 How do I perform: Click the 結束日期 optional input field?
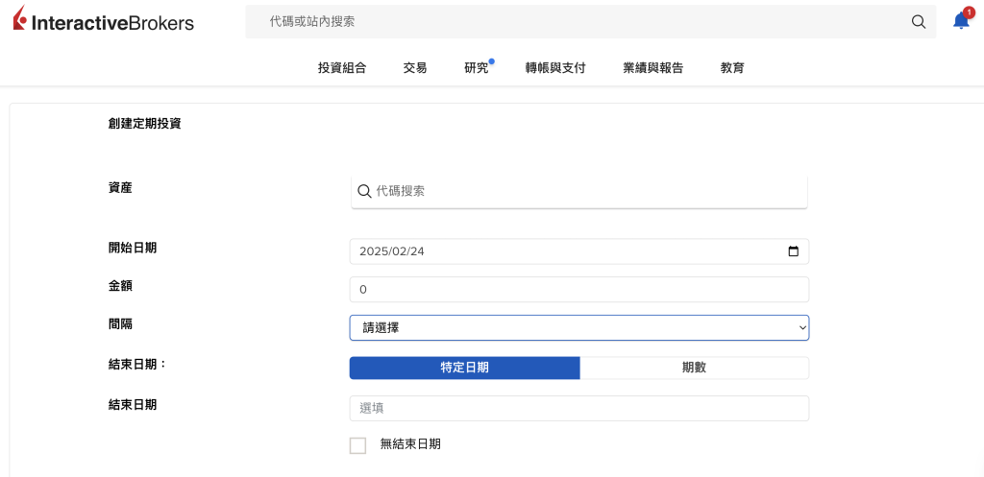578,408
